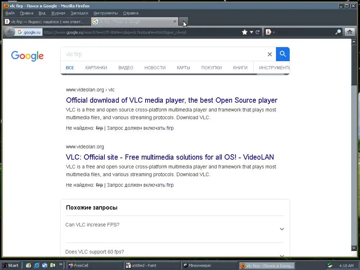Click the Google logo

[x=27, y=56]
